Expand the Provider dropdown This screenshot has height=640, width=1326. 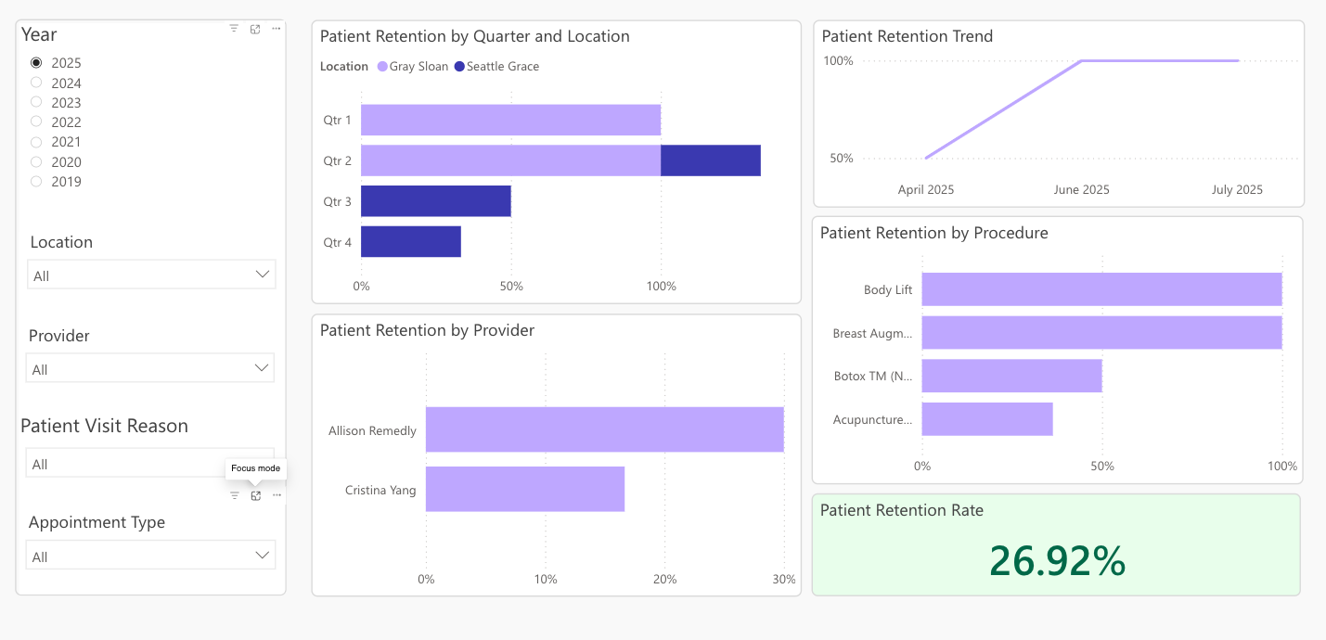(150, 368)
